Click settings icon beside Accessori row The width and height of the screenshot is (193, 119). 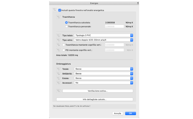[x=59, y=83]
